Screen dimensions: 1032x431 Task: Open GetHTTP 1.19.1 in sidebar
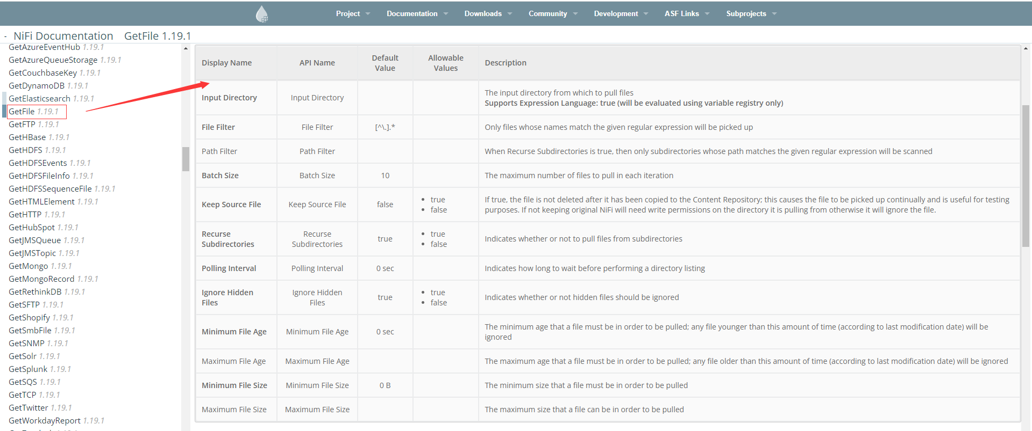37,215
